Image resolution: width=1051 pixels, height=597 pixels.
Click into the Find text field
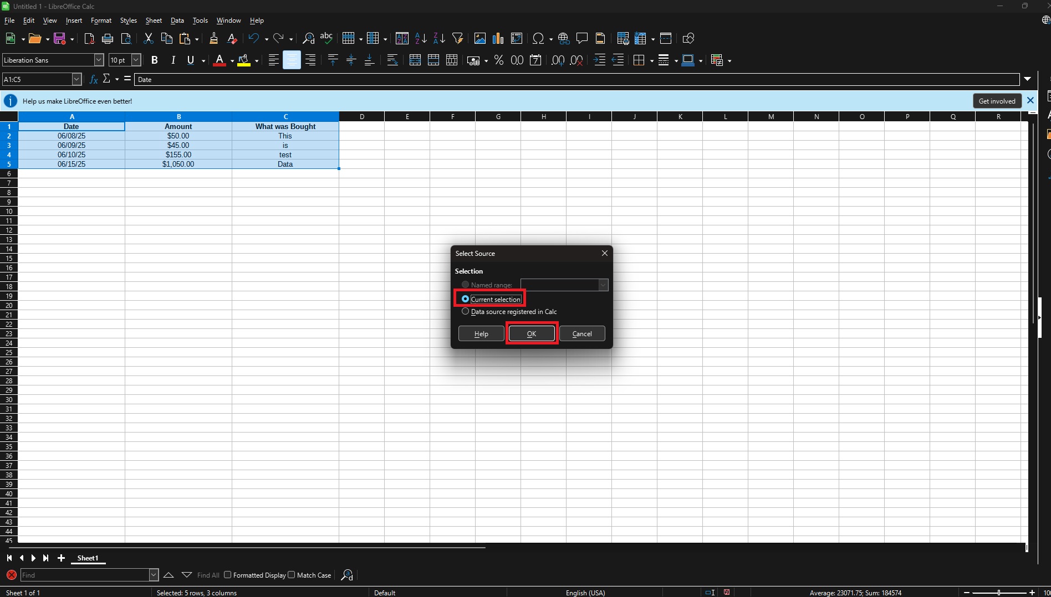coord(85,575)
